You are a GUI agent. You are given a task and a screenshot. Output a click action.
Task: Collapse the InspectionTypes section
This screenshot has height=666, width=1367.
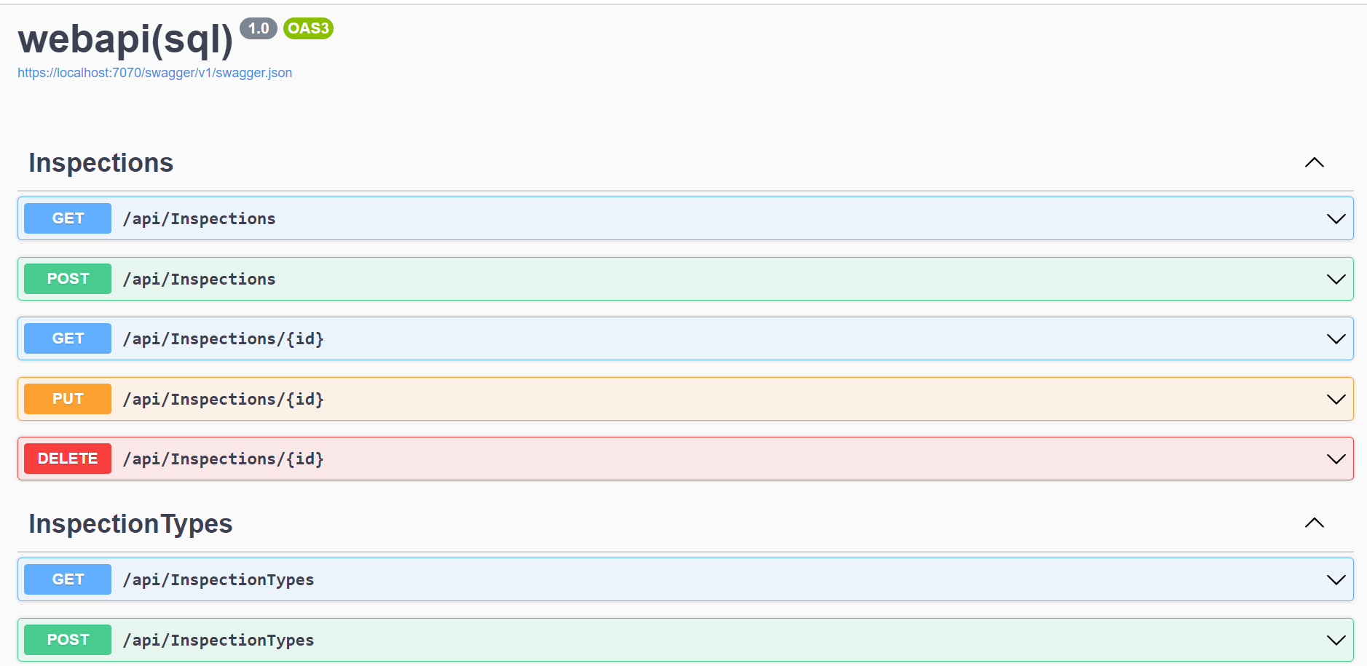[1314, 523]
